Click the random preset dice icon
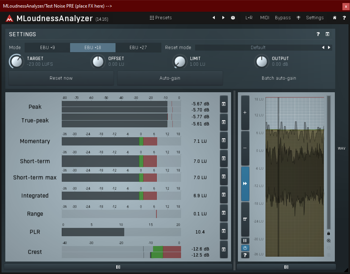 click(x=233, y=18)
